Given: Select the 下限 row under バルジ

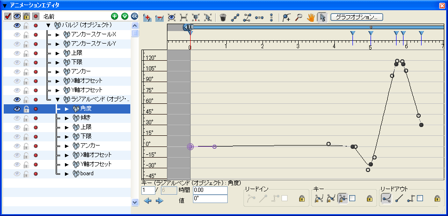Looking at the screenshot, I should coord(67,63).
